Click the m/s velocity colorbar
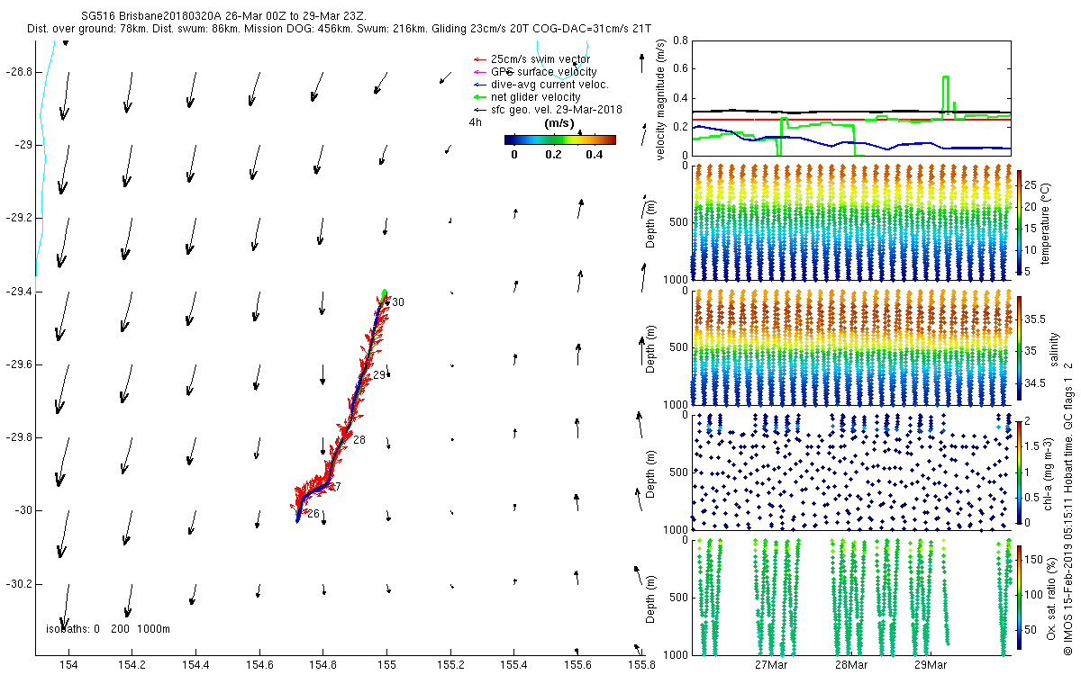Image resolution: width=1081 pixels, height=675 pixels. [559, 139]
